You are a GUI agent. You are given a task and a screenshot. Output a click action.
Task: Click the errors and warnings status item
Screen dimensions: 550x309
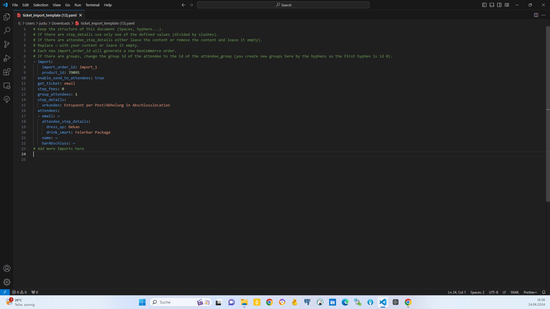19,292
